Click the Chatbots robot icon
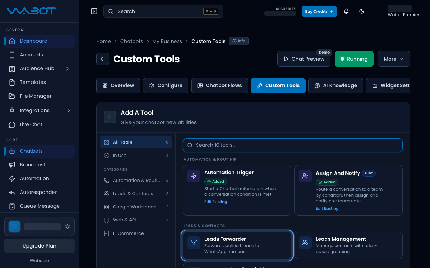430x268 pixels. [x=12, y=151]
